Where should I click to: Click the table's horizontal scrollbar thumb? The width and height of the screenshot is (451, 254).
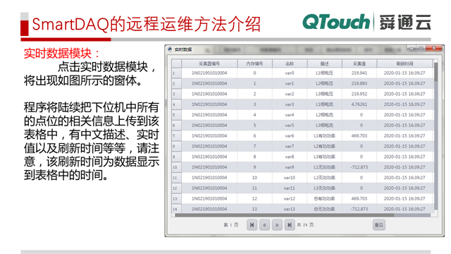click(x=284, y=215)
